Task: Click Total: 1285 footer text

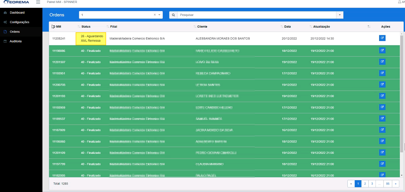Action: (x=61, y=184)
